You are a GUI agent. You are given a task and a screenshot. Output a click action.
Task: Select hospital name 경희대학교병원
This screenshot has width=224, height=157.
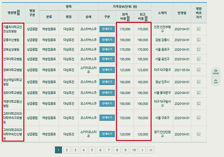point(12,93)
